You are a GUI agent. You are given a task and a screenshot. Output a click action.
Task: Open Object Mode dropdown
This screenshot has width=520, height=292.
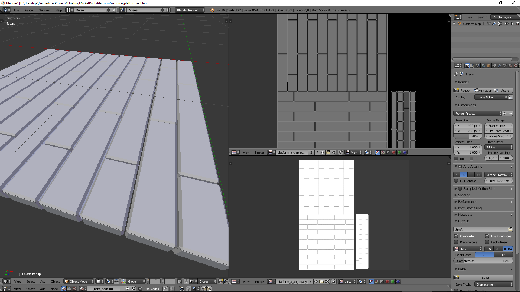coord(79,281)
